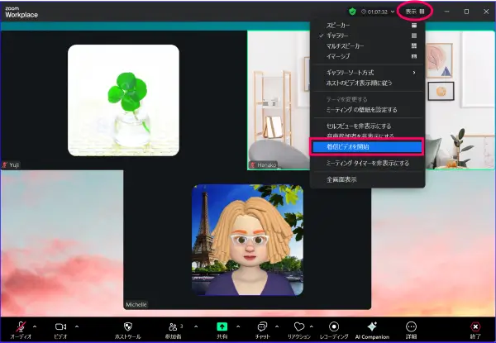Open リアクション heart icon
The height and width of the screenshot is (343, 496).
[299, 326]
